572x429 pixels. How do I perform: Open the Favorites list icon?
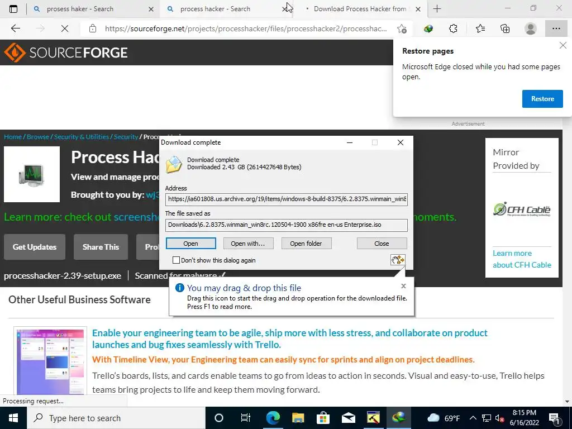pos(480,28)
